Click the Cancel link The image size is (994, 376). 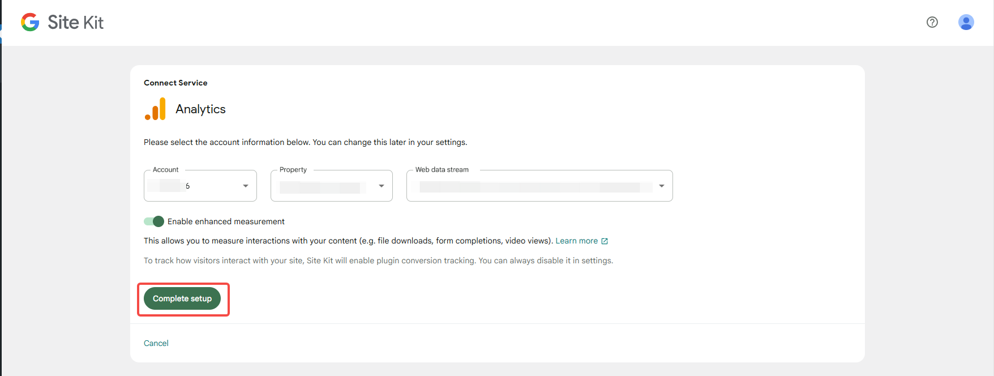click(x=156, y=343)
